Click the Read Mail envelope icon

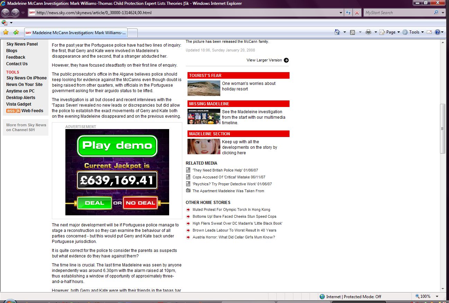[429, 32]
